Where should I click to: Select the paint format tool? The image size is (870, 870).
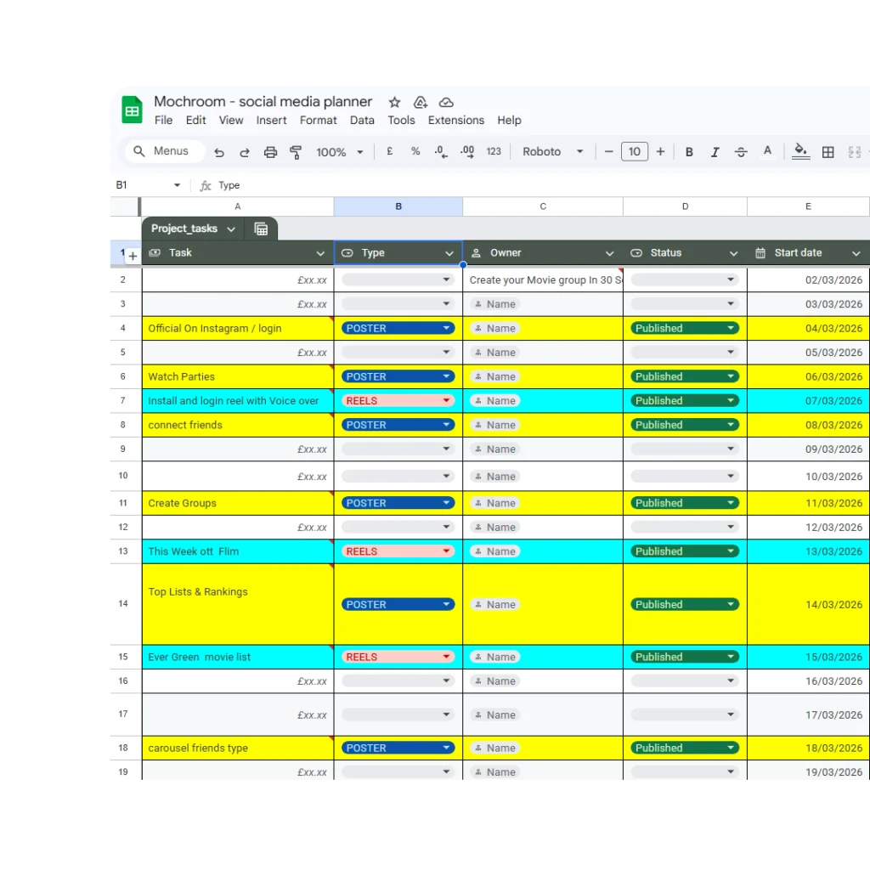tap(296, 152)
